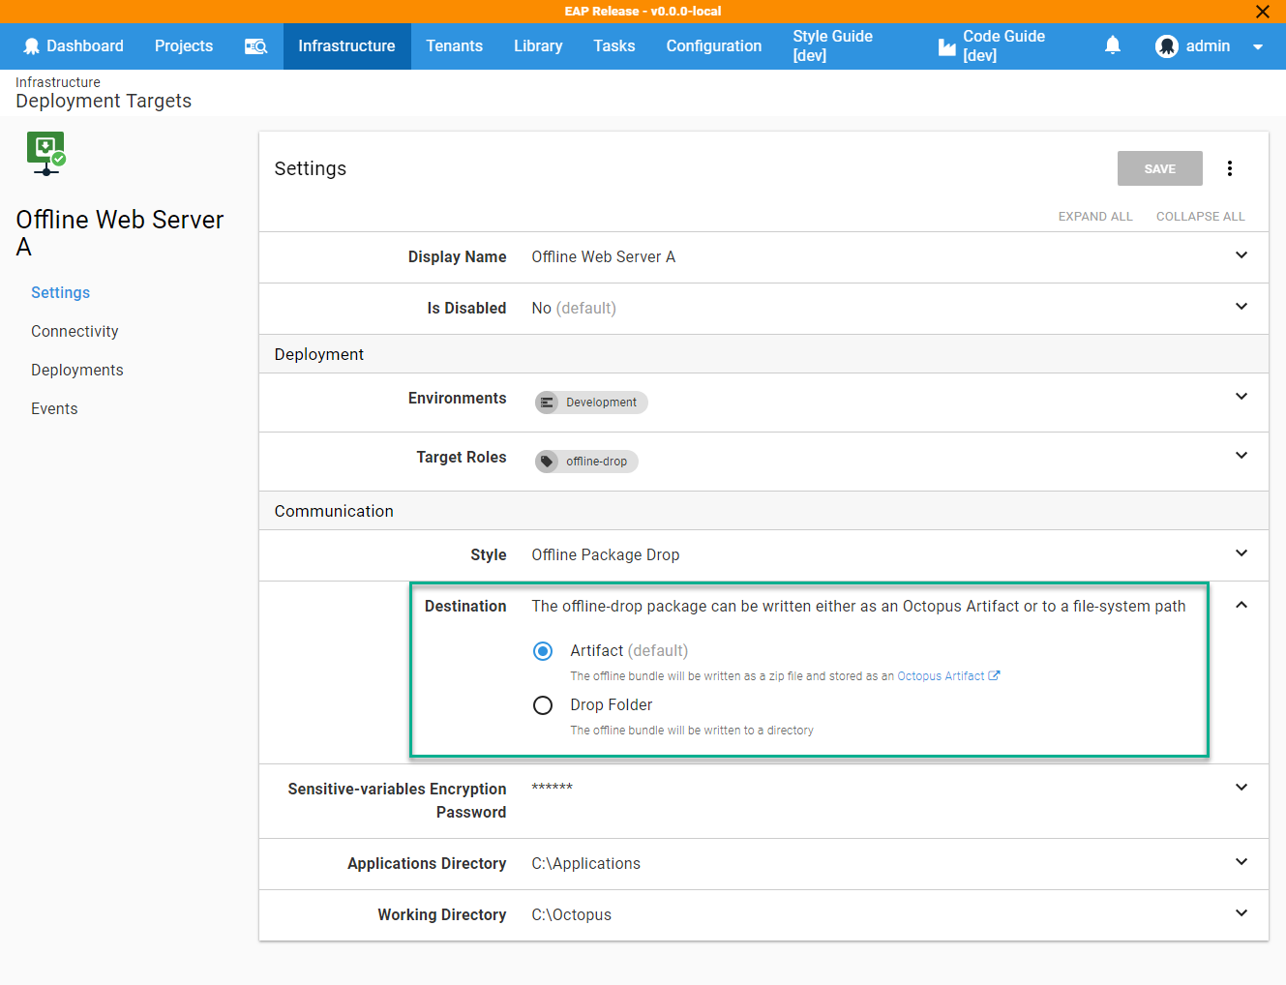
Task: Open the notifications bell
Action: click(1113, 45)
